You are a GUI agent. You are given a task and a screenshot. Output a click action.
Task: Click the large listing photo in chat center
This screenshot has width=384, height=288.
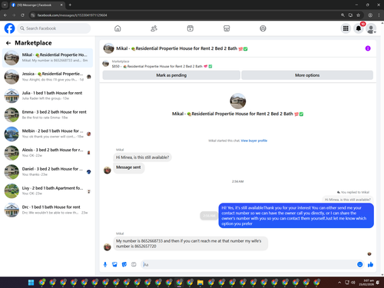[238, 101]
